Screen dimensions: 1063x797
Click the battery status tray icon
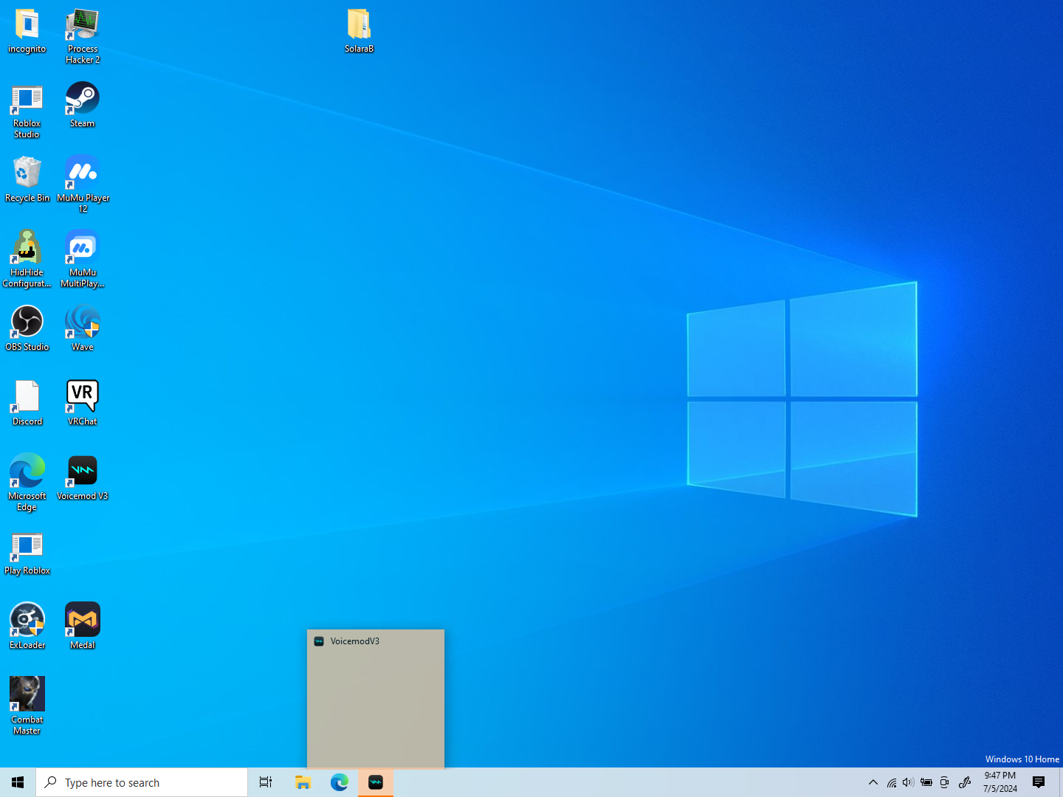(926, 782)
